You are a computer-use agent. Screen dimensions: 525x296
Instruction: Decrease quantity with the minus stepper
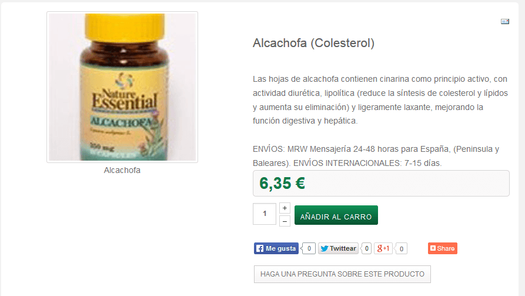tap(285, 221)
